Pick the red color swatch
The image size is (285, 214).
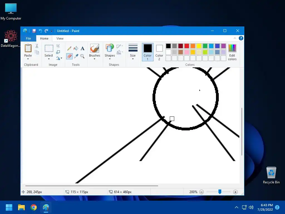(x=187, y=46)
